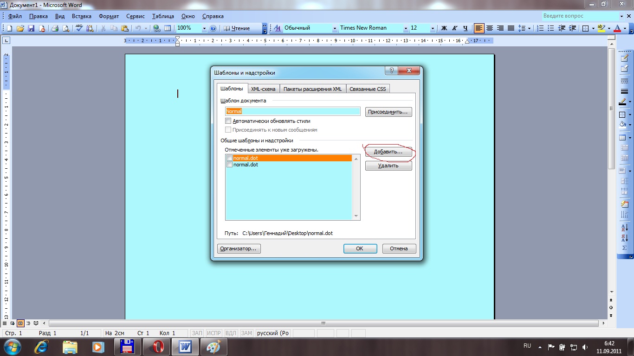
Task: Click the Добавить... button
Action: [388, 152]
